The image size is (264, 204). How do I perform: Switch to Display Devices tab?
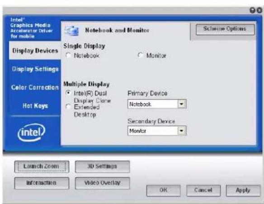click(x=35, y=51)
